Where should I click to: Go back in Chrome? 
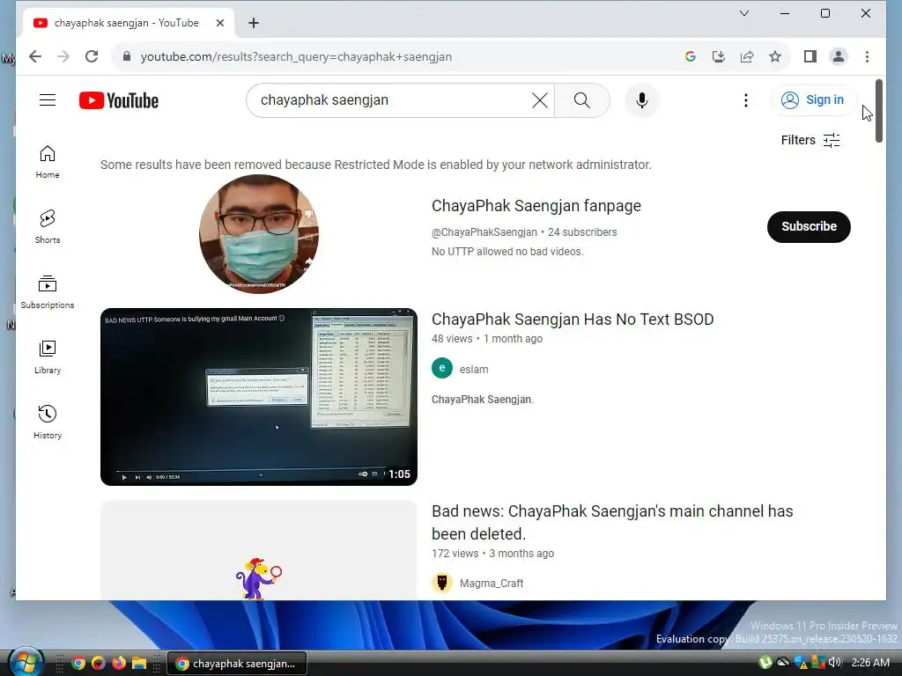tap(35, 56)
